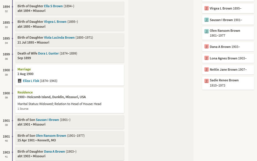Image resolution: width=257 pixels, height=161 pixels.
Task: Click Dana A Brown's pink avatar icon
Action: [x=206, y=46]
